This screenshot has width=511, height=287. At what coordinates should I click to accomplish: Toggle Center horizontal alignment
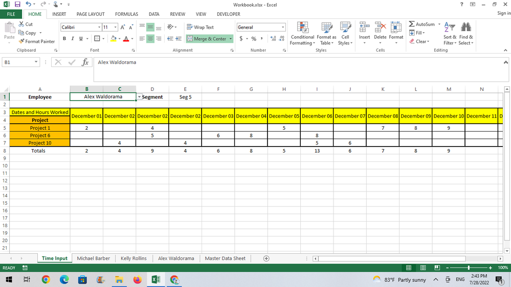click(150, 38)
